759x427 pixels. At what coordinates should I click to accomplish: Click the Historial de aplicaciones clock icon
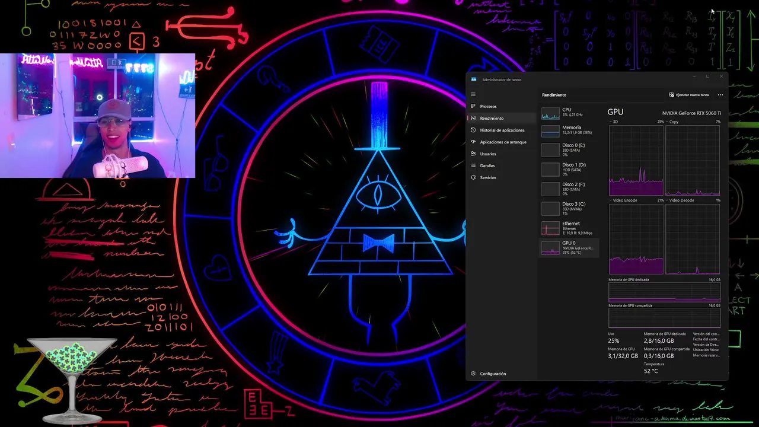473,130
